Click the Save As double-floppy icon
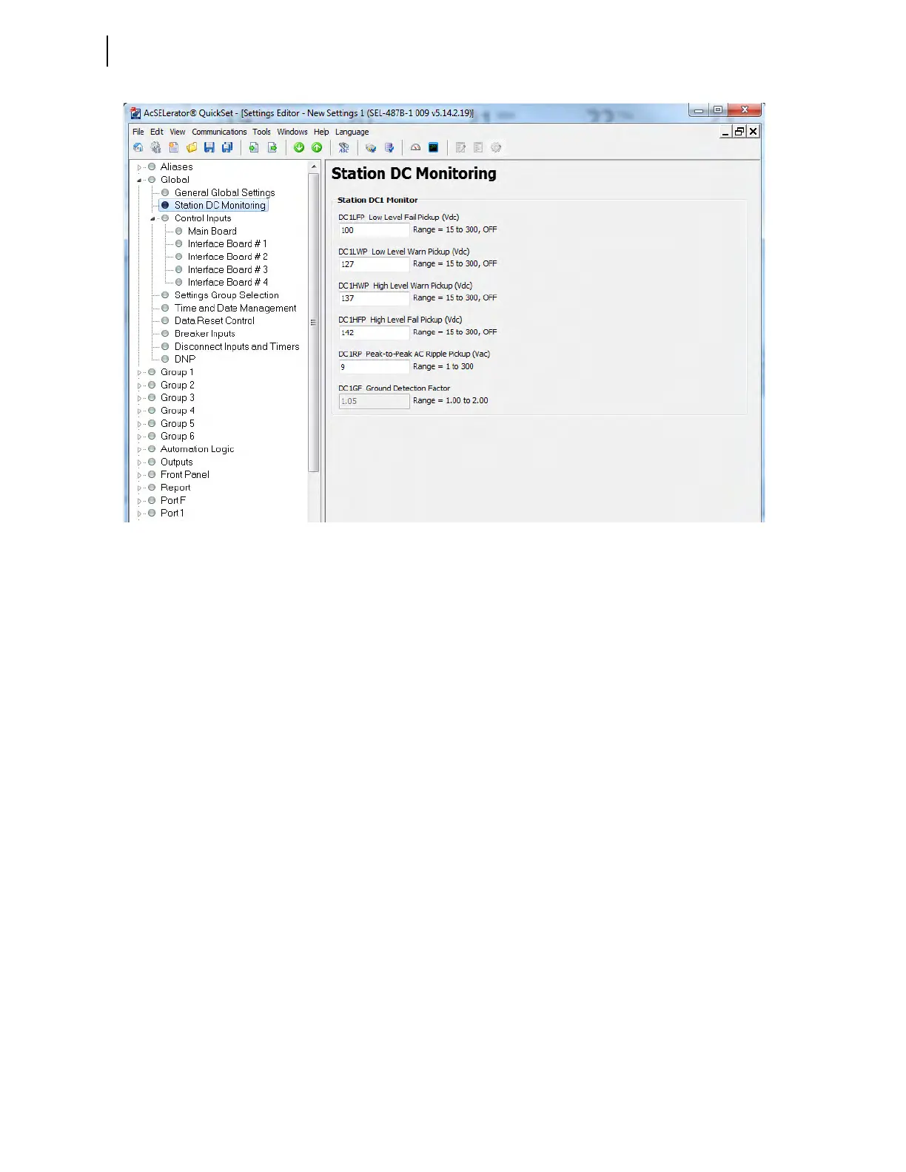Viewport: 906px width, 1172px height. [227, 148]
